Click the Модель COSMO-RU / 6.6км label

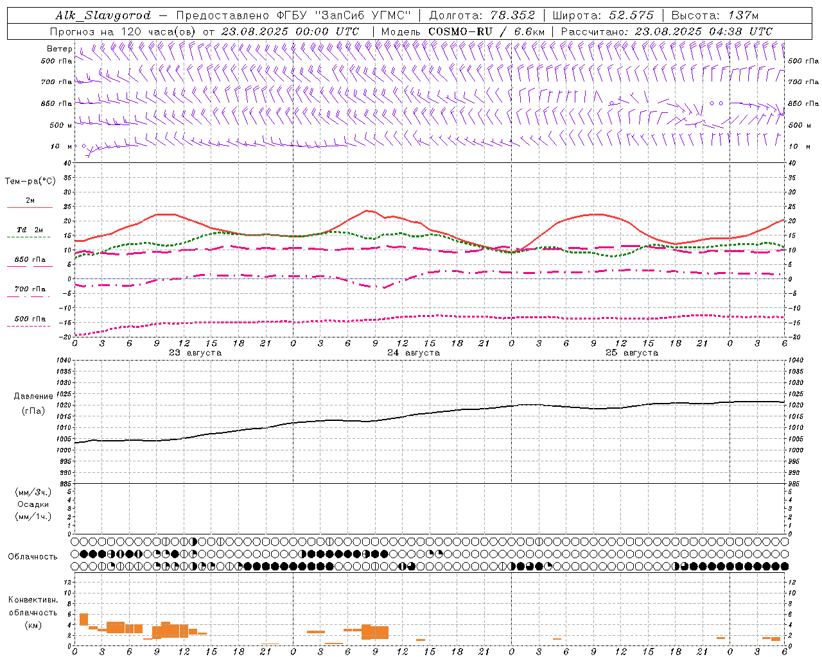[463, 31]
